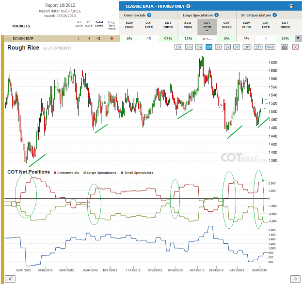The image size is (303, 284).
Task: Open Large Speculators help question mark
Action: click(x=216, y=15)
